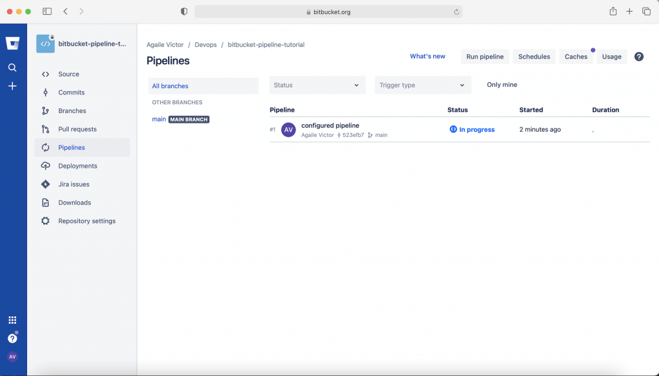Click the Source code brackets icon
659x376 pixels.
coord(46,75)
